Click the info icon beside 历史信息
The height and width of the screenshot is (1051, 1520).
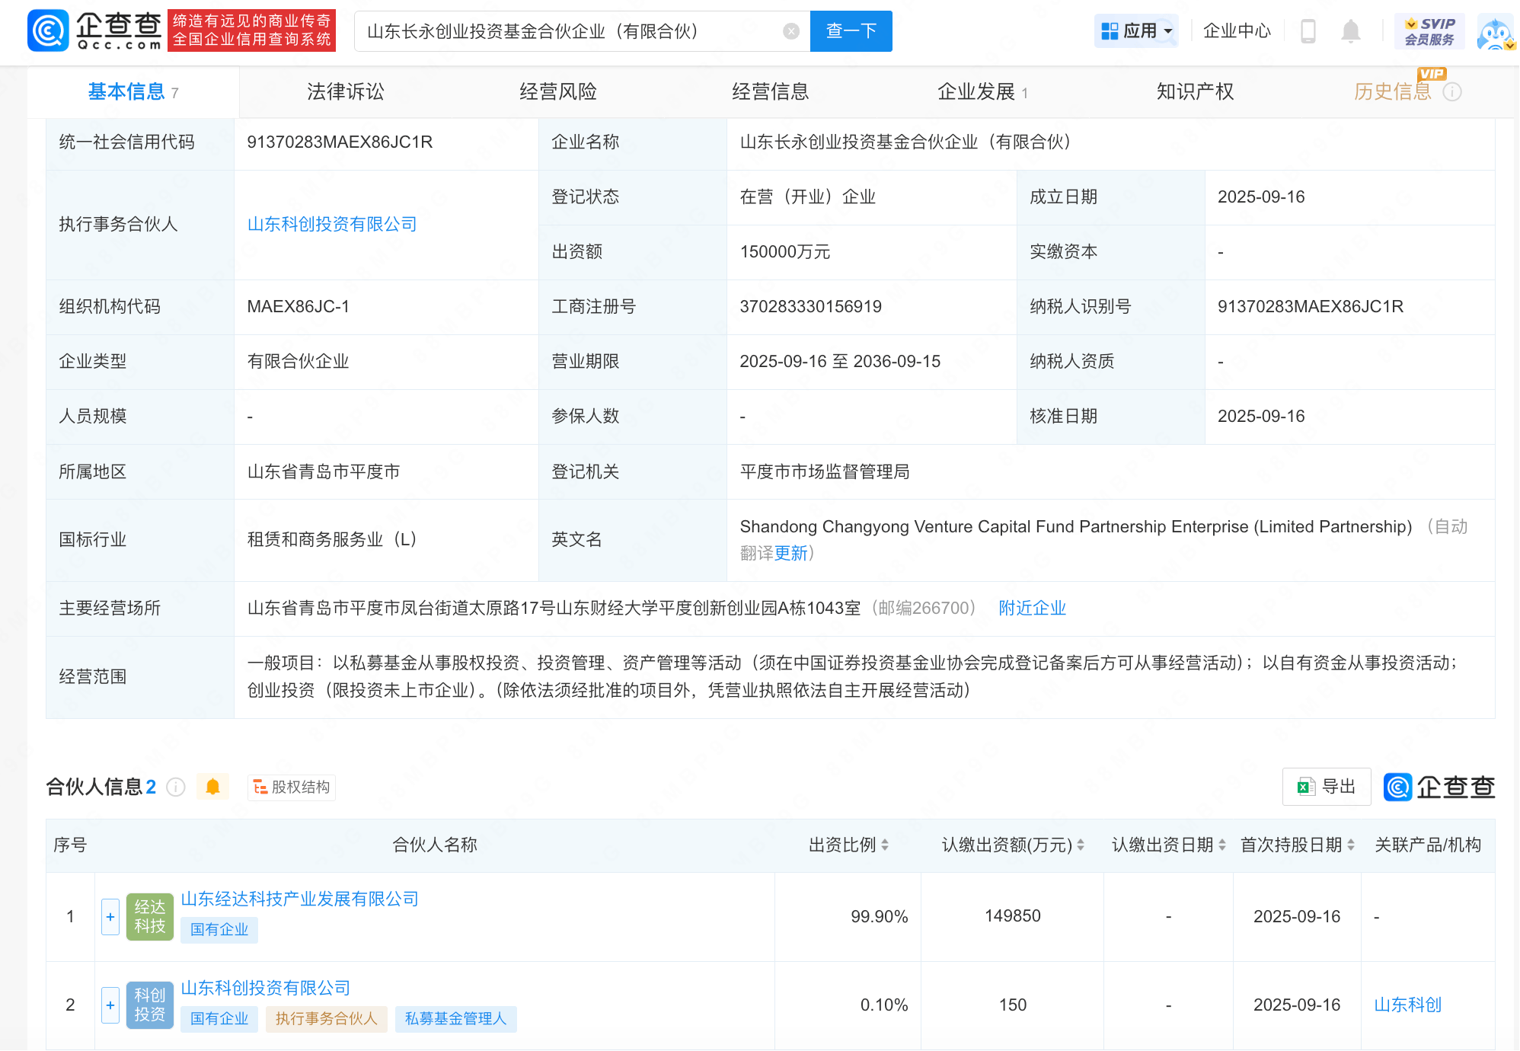pyautogui.click(x=1452, y=92)
